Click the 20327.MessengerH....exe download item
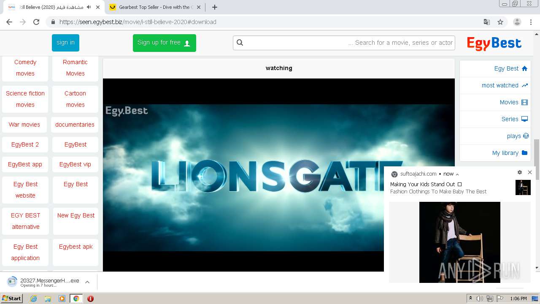 44,282
